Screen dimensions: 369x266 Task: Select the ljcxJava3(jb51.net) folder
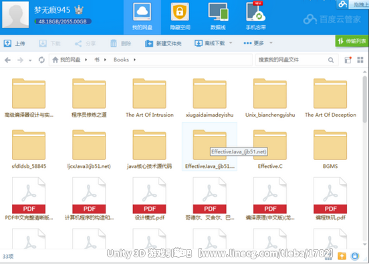89,149
